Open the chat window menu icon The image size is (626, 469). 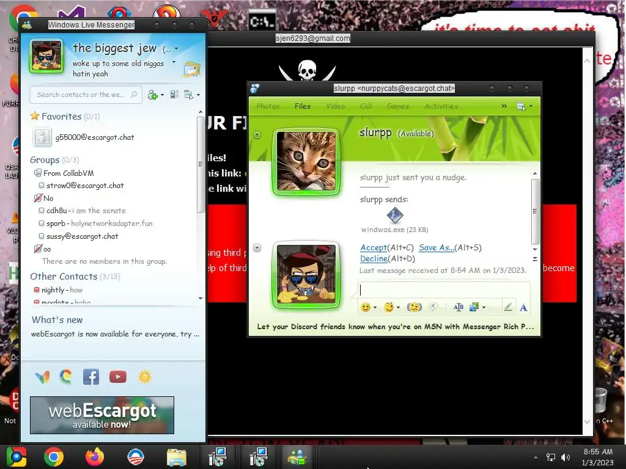tap(521, 106)
